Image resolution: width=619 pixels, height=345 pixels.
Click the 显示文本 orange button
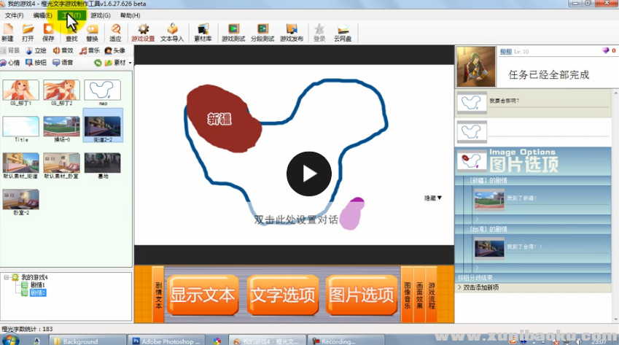click(203, 295)
